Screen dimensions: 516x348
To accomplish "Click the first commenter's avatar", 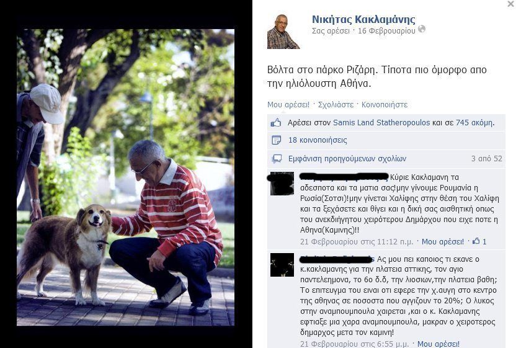I will (282, 184).
